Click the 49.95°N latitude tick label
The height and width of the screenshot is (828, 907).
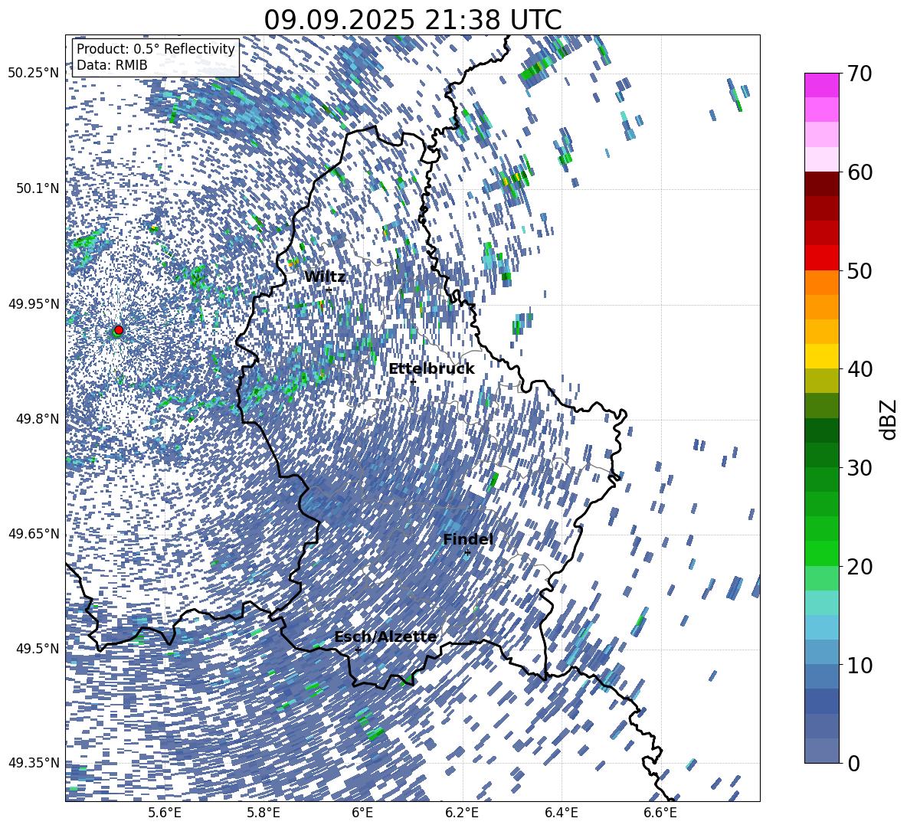34,303
